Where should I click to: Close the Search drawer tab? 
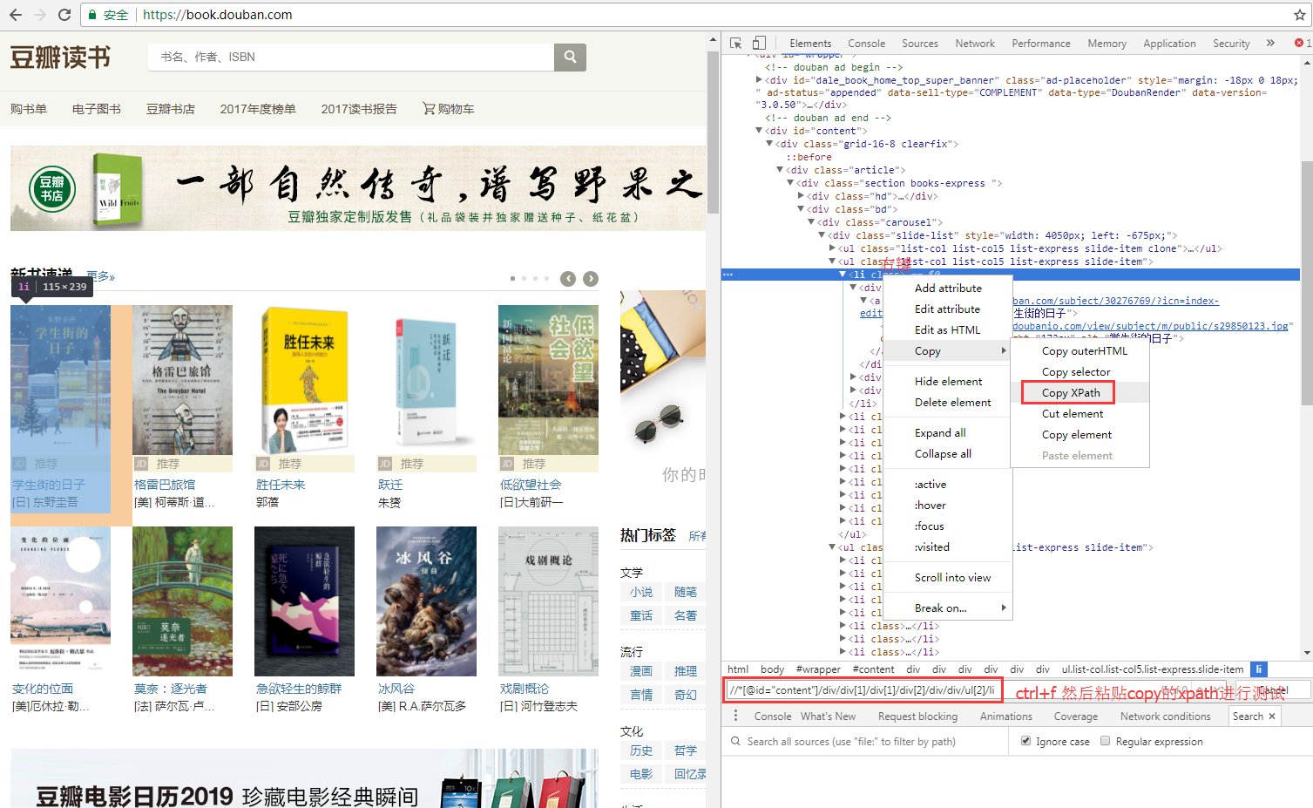(1272, 716)
